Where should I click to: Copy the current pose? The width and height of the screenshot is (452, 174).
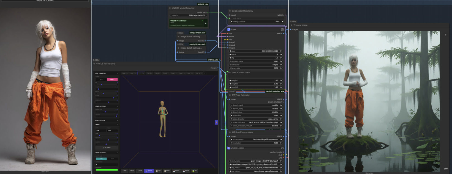click(158, 171)
